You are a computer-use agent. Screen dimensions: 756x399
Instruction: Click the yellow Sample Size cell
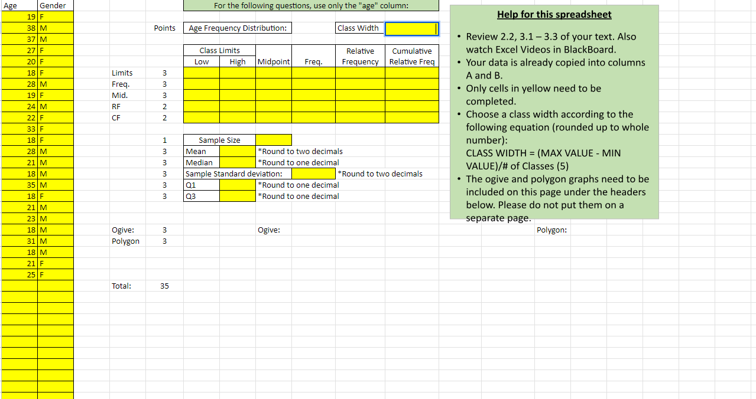tap(273, 140)
